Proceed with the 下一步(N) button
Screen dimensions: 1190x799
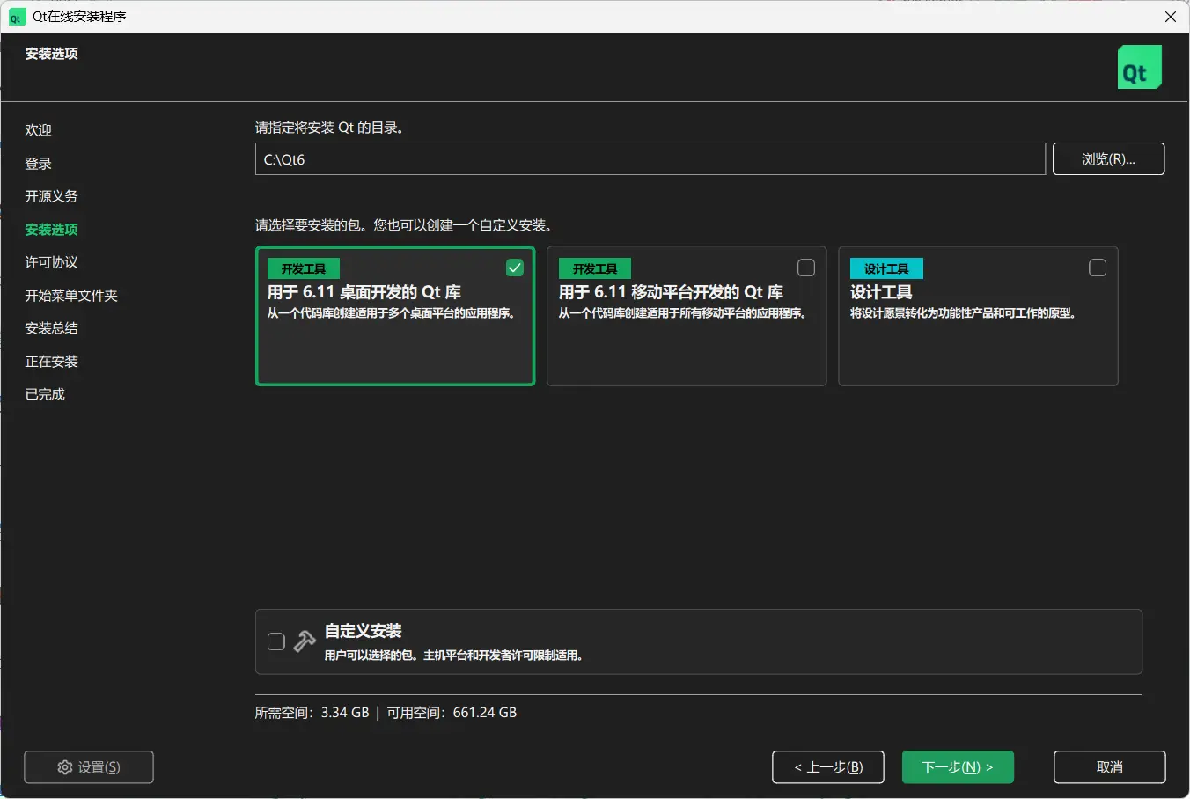point(958,767)
